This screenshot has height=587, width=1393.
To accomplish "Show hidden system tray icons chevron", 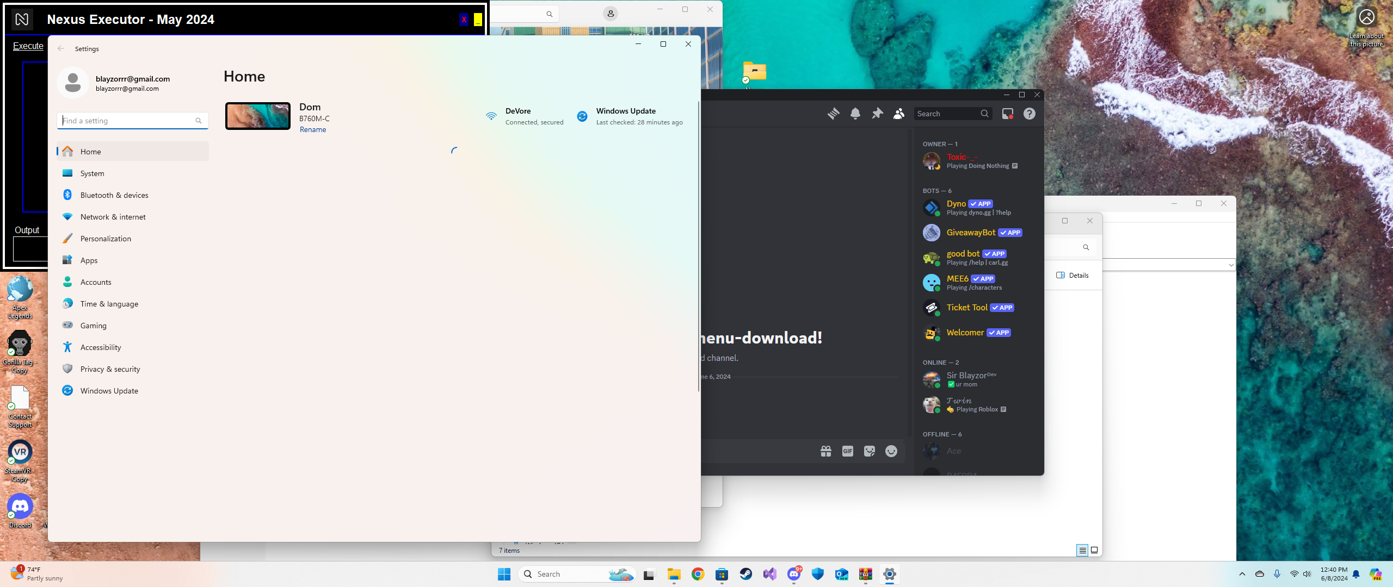I will [x=1242, y=574].
